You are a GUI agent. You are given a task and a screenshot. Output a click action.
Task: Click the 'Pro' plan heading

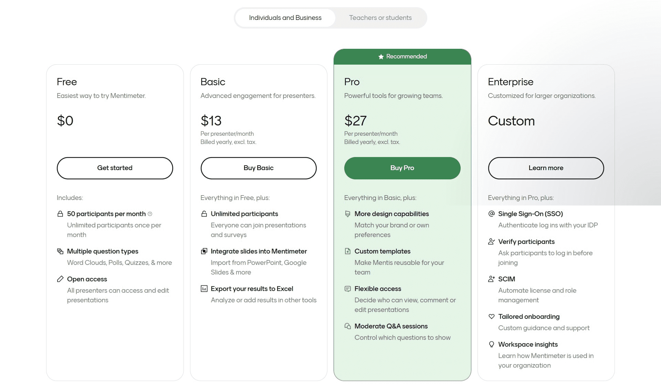(x=352, y=82)
